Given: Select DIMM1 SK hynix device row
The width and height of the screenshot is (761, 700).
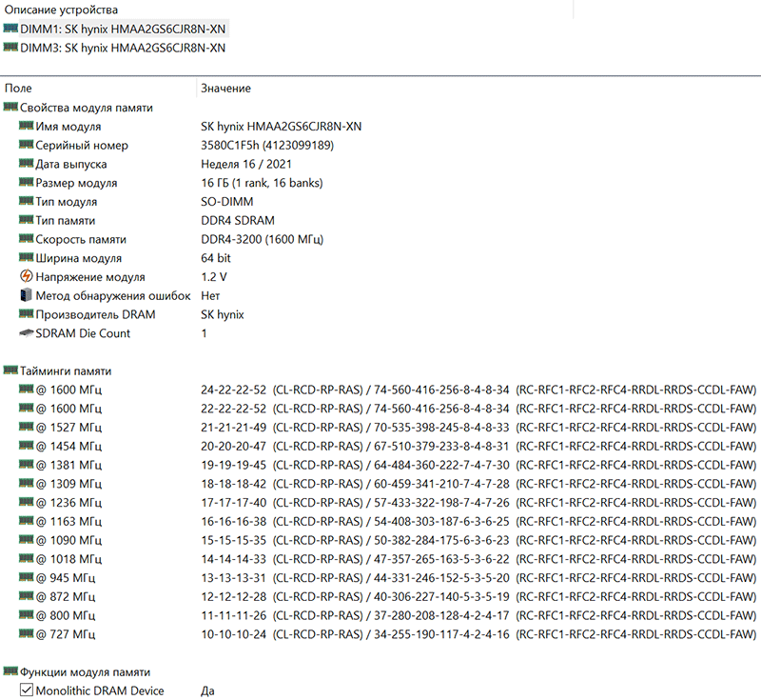Looking at the screenshot, I should click(x=123, y=30).
